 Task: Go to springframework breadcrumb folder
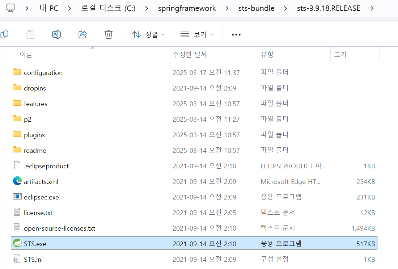(187, 8)
